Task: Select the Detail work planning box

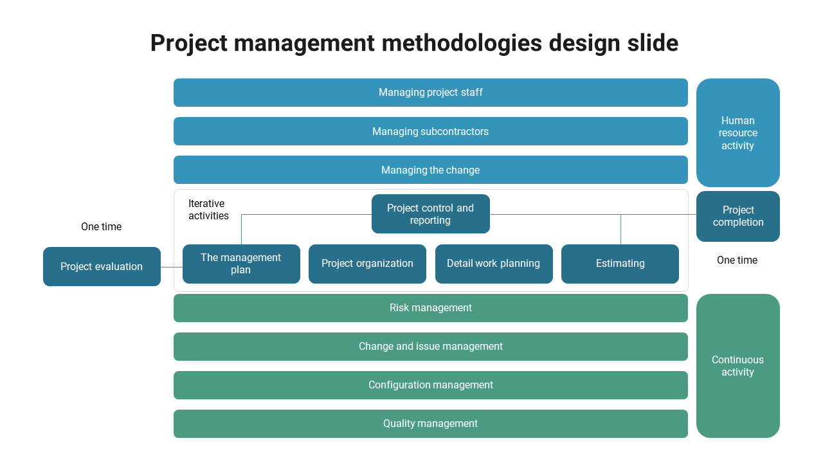Action: [493, 264]
